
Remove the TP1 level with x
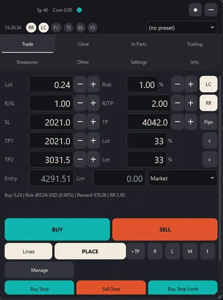pos(210,141)
